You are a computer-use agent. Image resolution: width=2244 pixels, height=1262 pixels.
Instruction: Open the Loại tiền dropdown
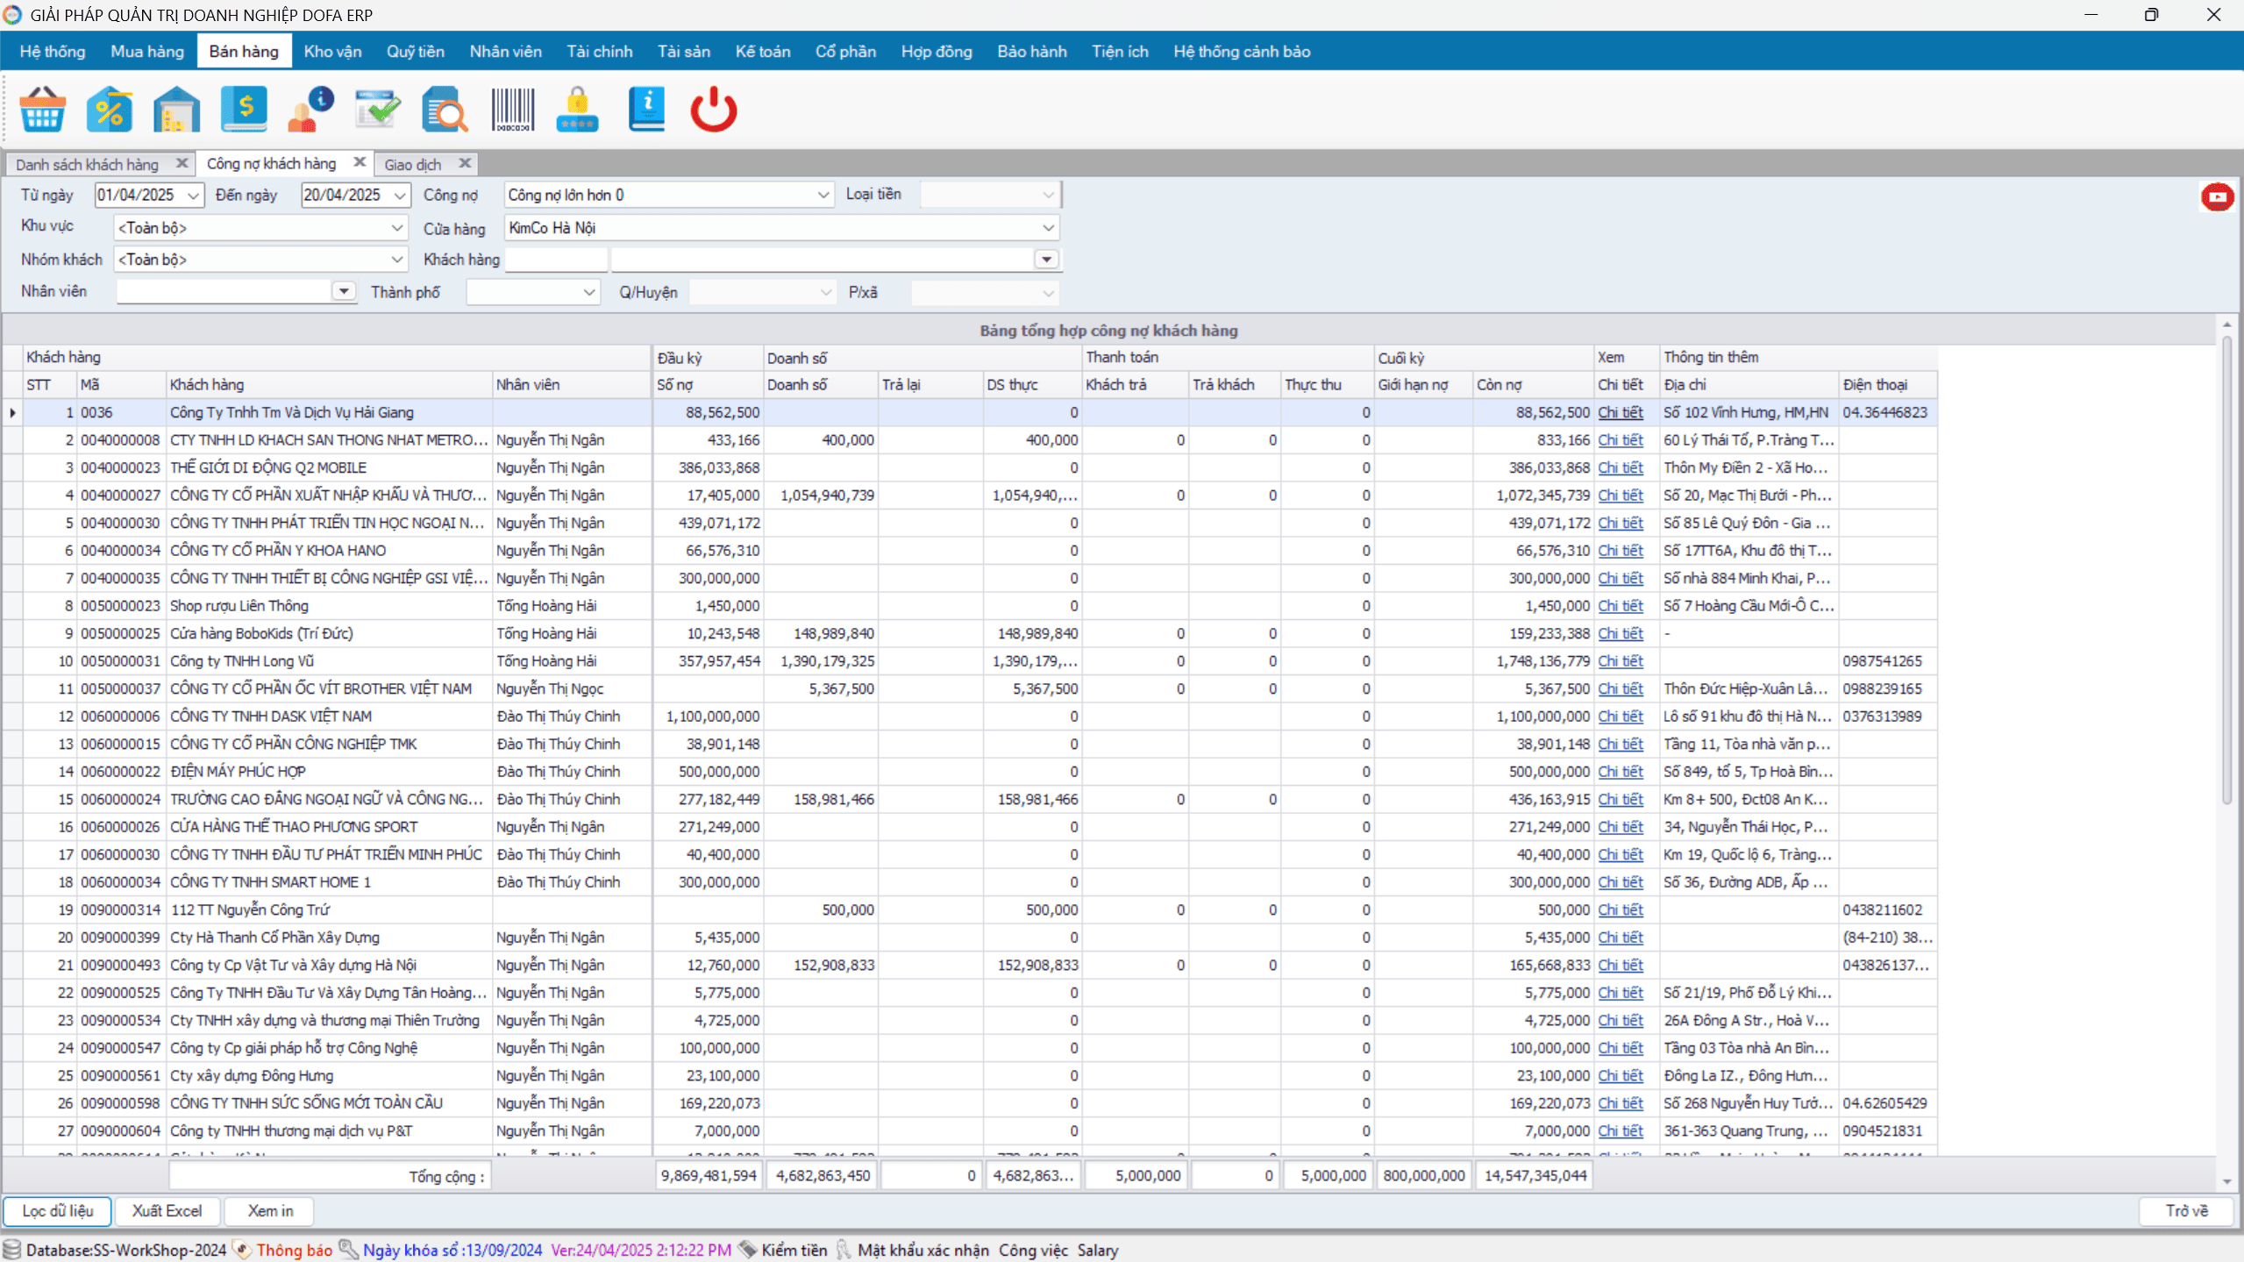1048,195
